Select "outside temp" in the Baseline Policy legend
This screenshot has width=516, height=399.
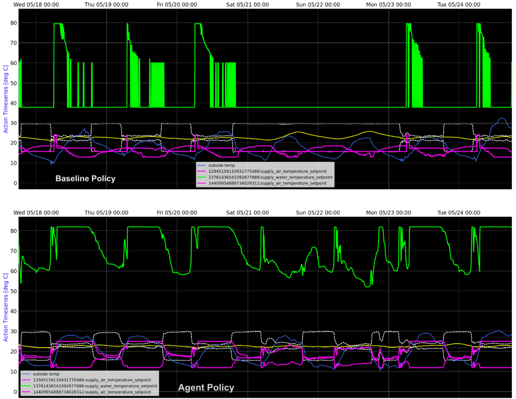(223, 166)
